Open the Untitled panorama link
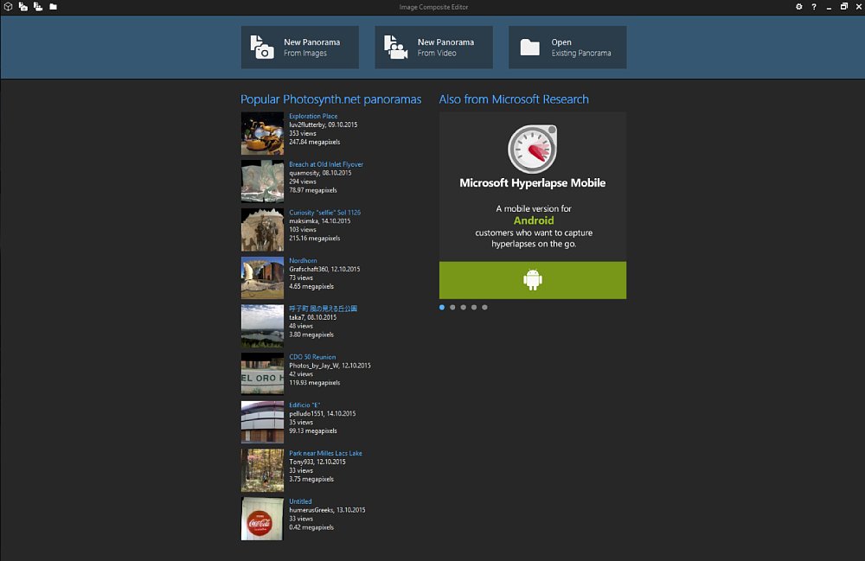 [301, 501]
